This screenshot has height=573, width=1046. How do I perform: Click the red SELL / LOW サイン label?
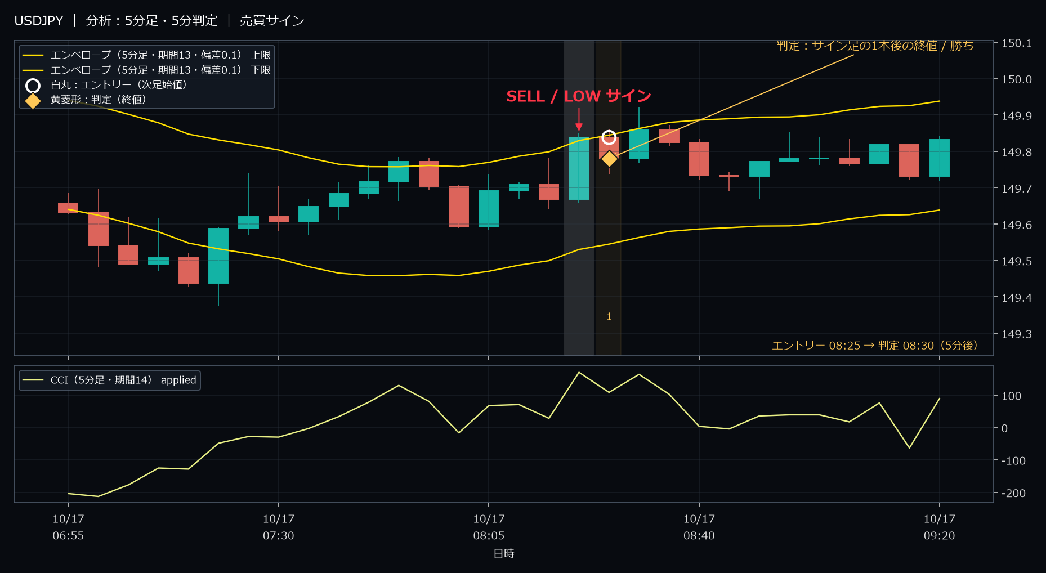coord(579,96)
